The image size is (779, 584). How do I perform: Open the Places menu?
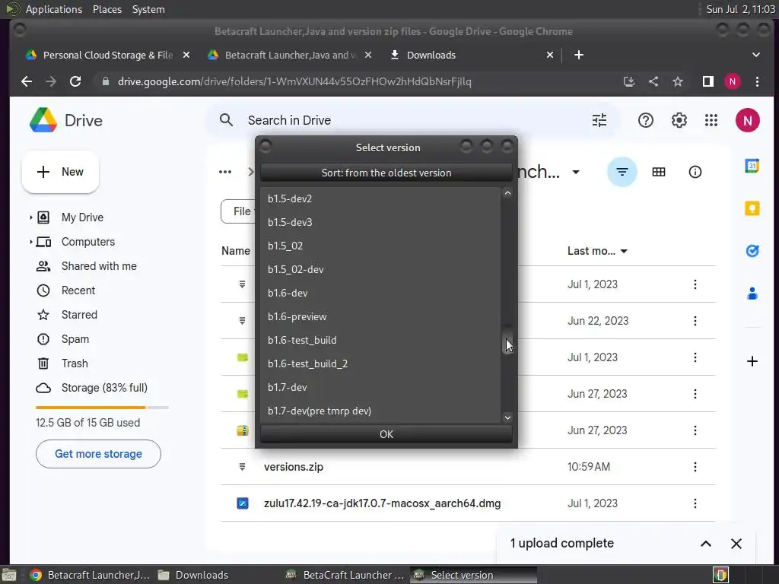[x=107, y=9]
